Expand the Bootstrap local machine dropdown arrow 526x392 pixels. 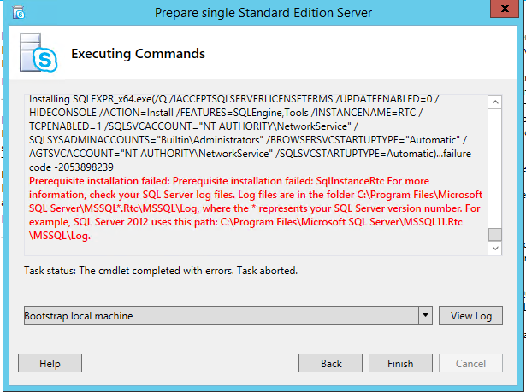tap(425, 315)
